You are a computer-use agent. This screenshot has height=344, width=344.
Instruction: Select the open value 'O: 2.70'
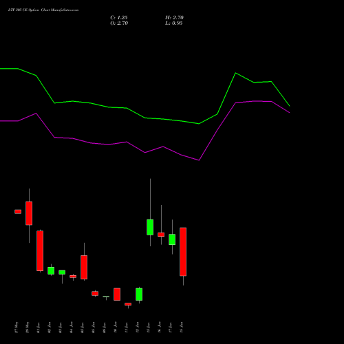[x=119, y=23]
